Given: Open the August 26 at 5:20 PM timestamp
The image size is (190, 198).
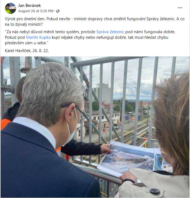Looking at the screenshot, I should (x=36, y=11).
